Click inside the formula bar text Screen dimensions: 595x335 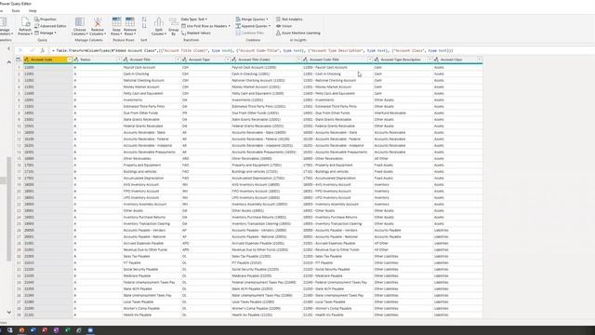pos(254,50)
